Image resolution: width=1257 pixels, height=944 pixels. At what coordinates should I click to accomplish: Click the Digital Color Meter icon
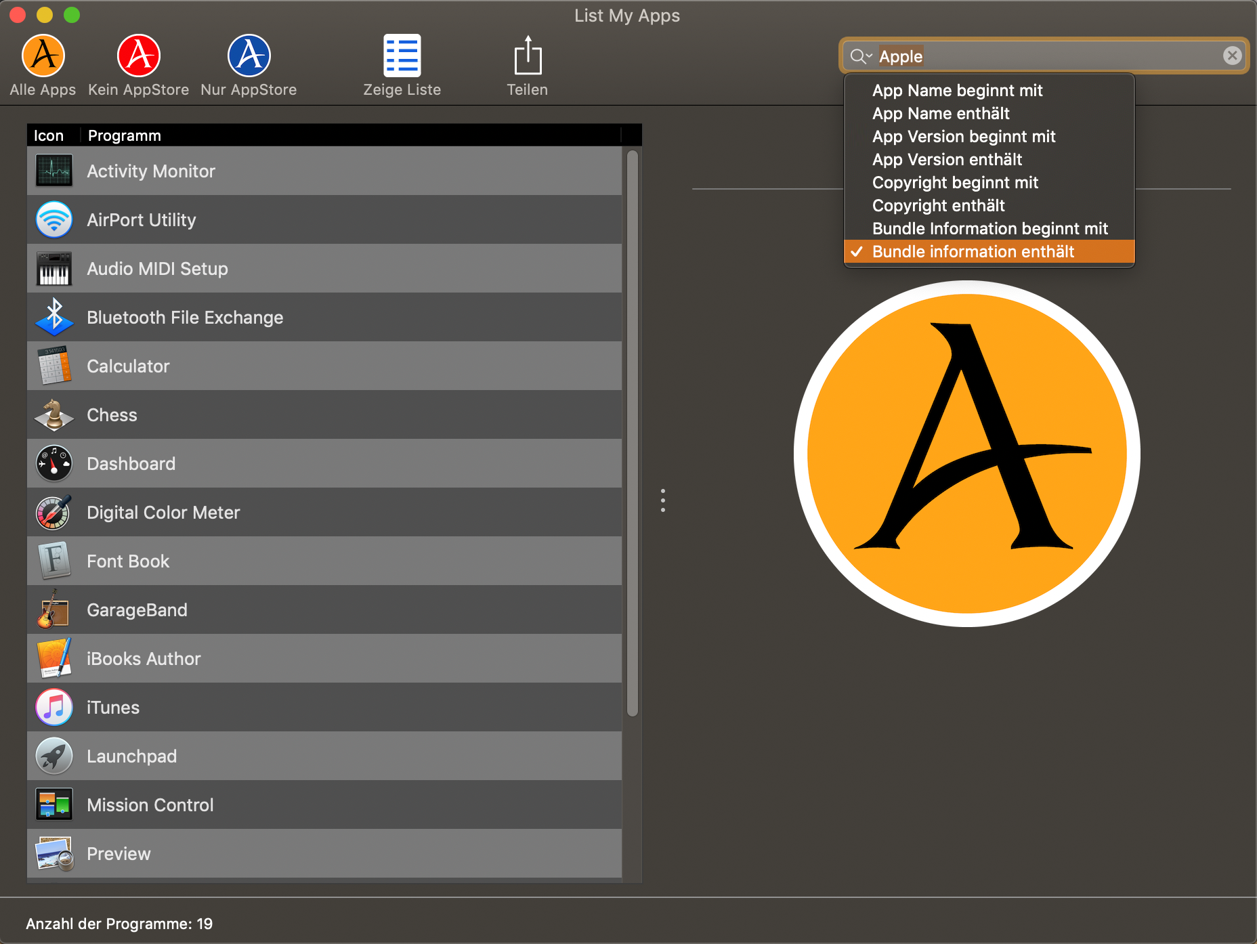coord(54,512)
